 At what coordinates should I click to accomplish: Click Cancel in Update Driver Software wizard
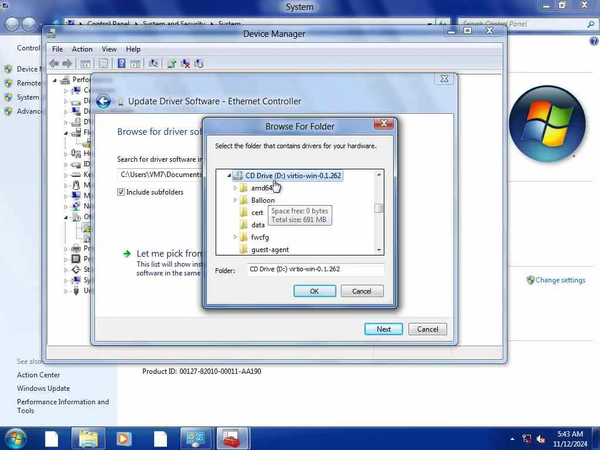coord(427,329)
